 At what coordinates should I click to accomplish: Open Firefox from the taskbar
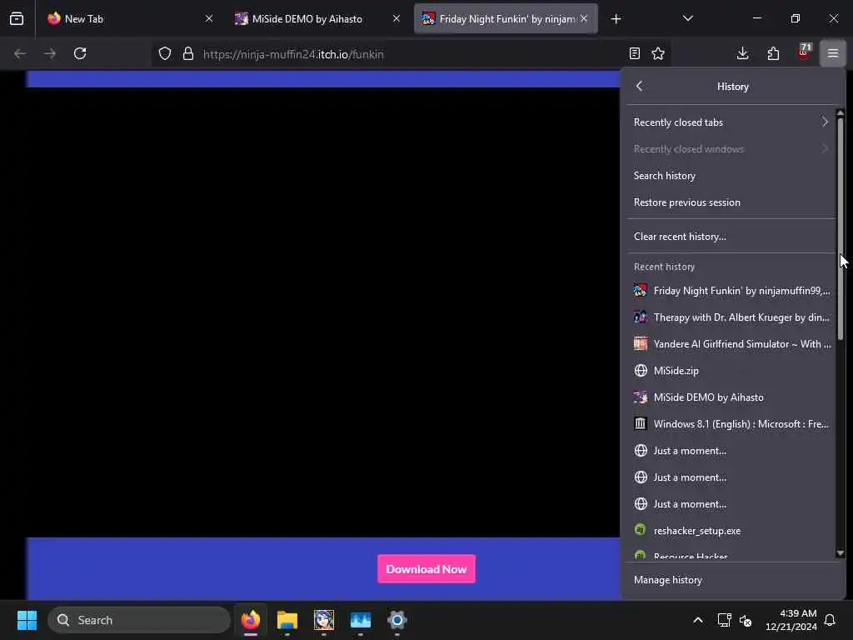tap(250, 620)
